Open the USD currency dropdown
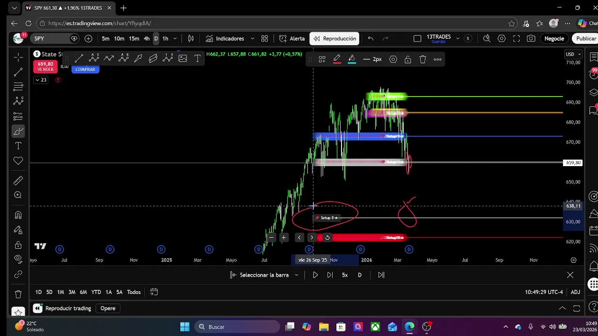598x336 pixels. pos(573,54)
